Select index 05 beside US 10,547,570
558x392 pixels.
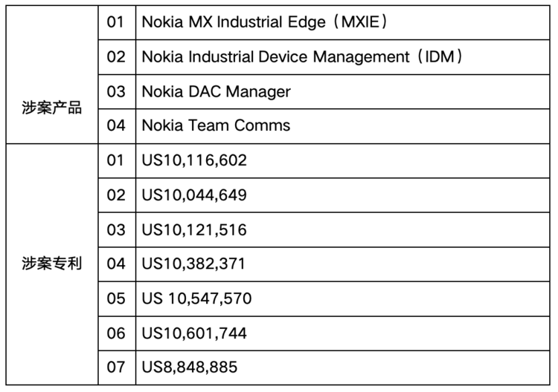point(116,298)
